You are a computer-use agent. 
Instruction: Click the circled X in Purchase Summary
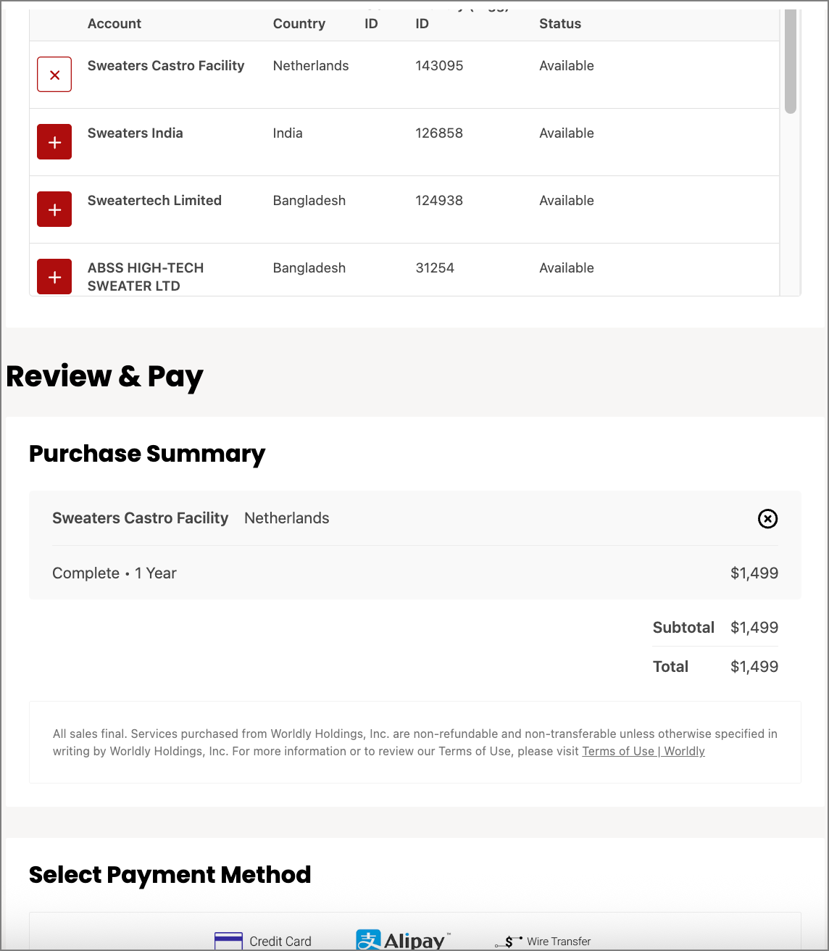click(x=767, y=519)
